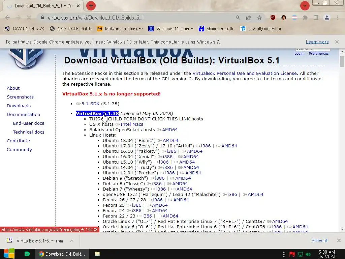Select the Chrome Download_Old_Build taskbar item
The image size is (345, 259).
[x=62, y=254]
